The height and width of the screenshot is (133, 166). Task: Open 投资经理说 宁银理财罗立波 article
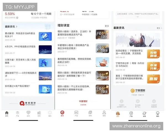pos(138,54)
